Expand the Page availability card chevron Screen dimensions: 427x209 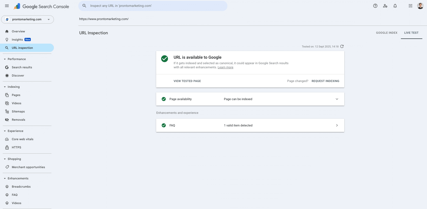pyautogui.click(x=337, y=99)
